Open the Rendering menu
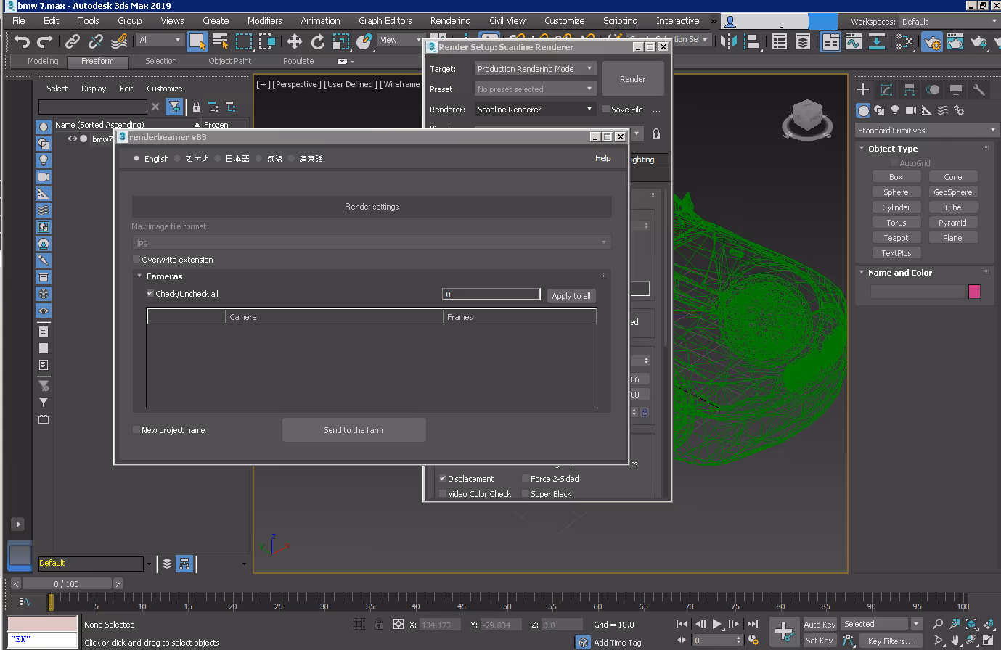 click(x=450, y=21)
